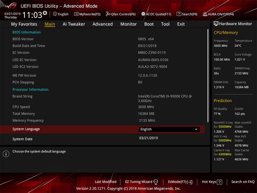Image resolution: width=257 pixels, height=193 pixels.
Task: Click the 11:03 clock display
Action: click(x=32, y=15)
